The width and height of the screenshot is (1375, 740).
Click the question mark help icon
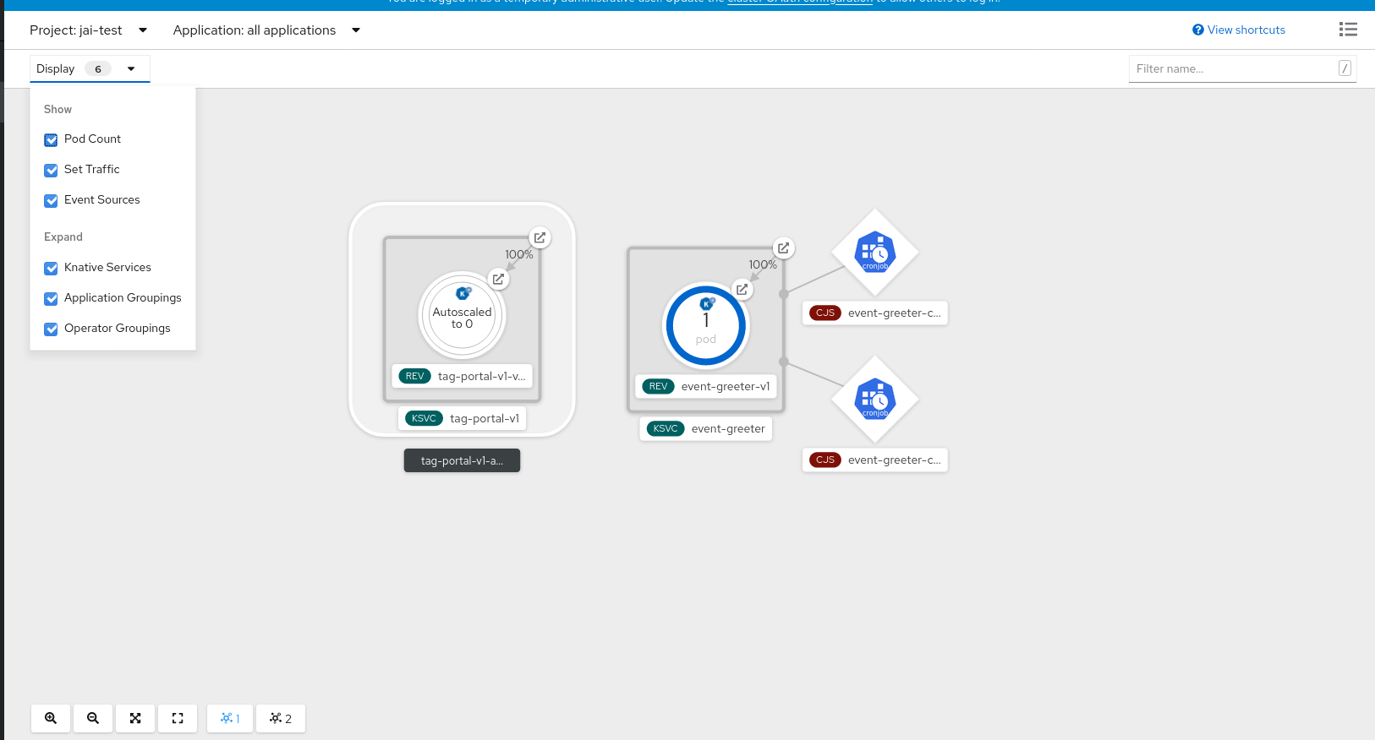pos(1198,30)
